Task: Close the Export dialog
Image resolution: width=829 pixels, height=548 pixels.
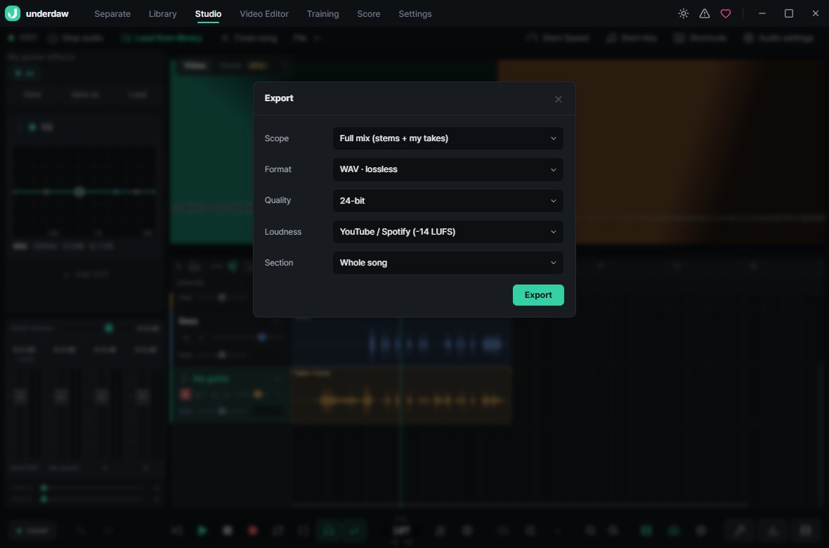Action: pyautogui.click(x=559, y=99)
